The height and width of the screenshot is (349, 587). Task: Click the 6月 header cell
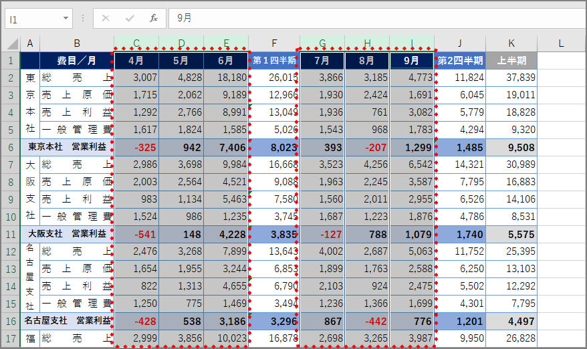[226, 61]
